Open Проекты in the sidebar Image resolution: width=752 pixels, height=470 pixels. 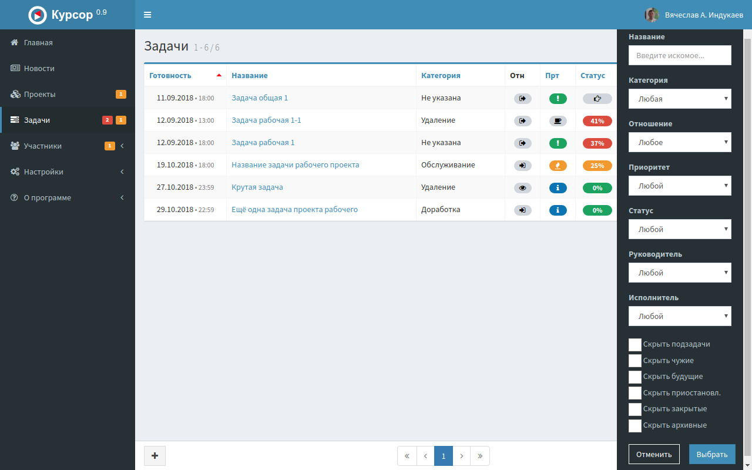coord(39,95)
